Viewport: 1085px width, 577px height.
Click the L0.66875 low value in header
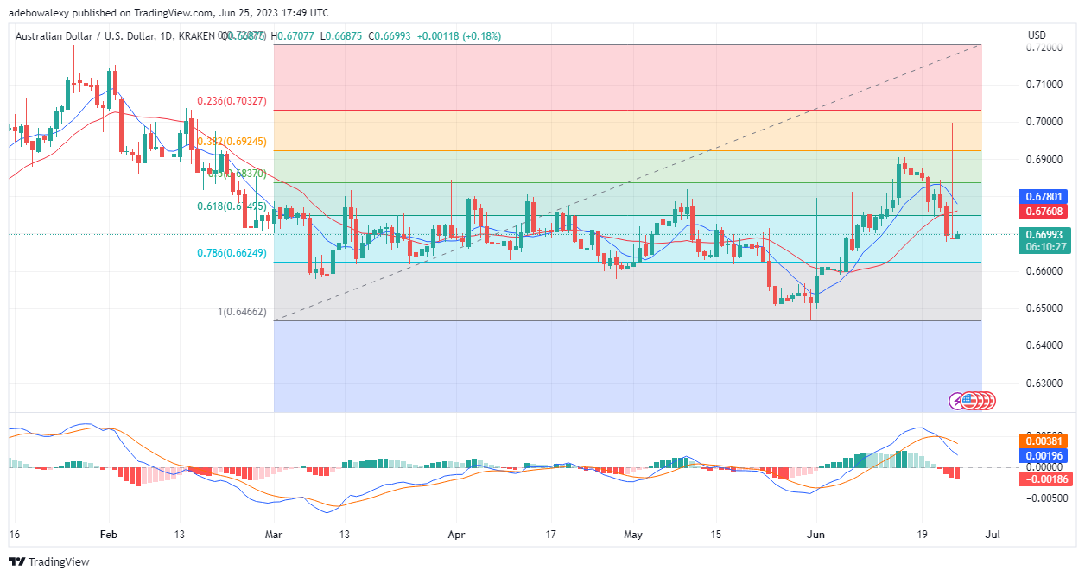pos(342,36)
